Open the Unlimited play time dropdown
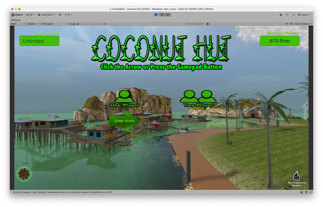The image size is (323, 207). 39,41
